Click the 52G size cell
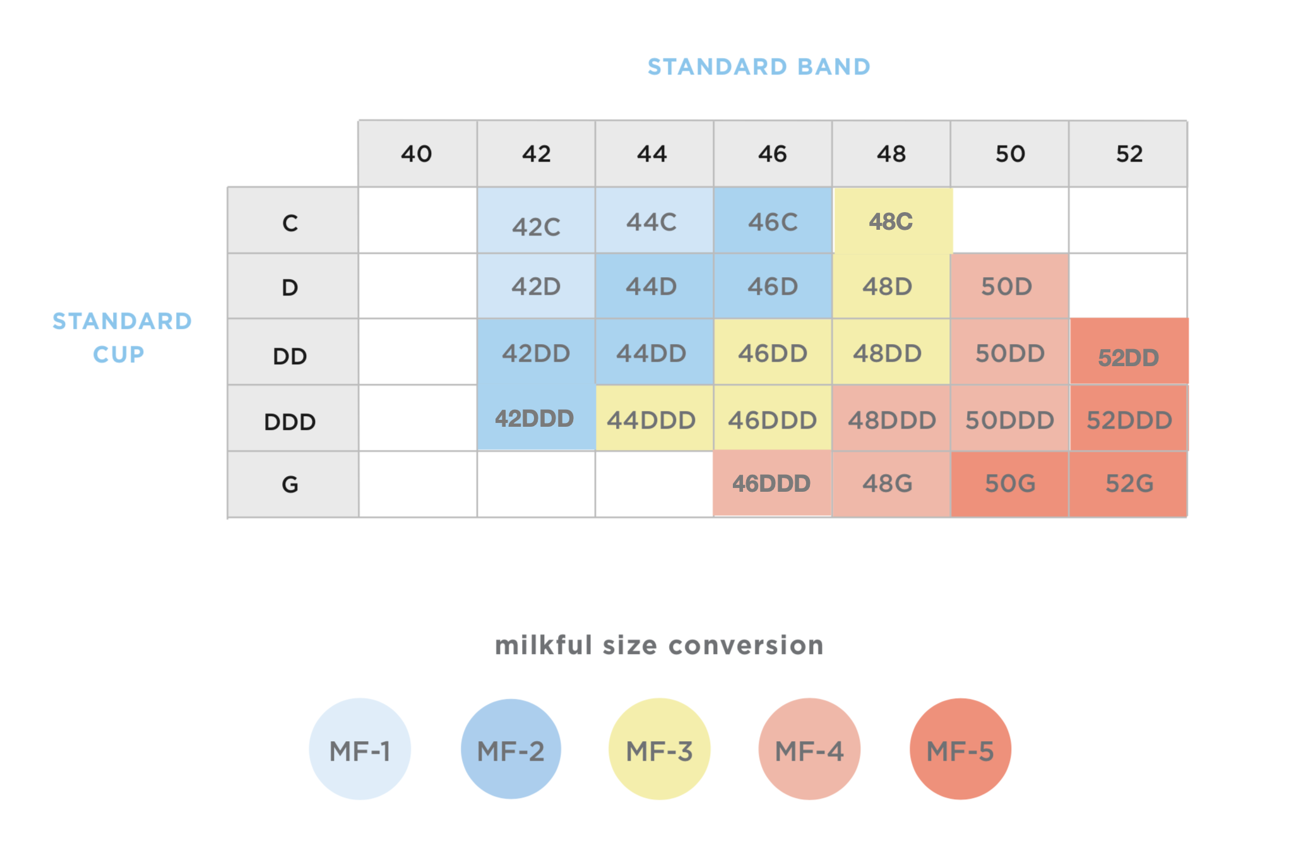 (x=1129, y=484)
